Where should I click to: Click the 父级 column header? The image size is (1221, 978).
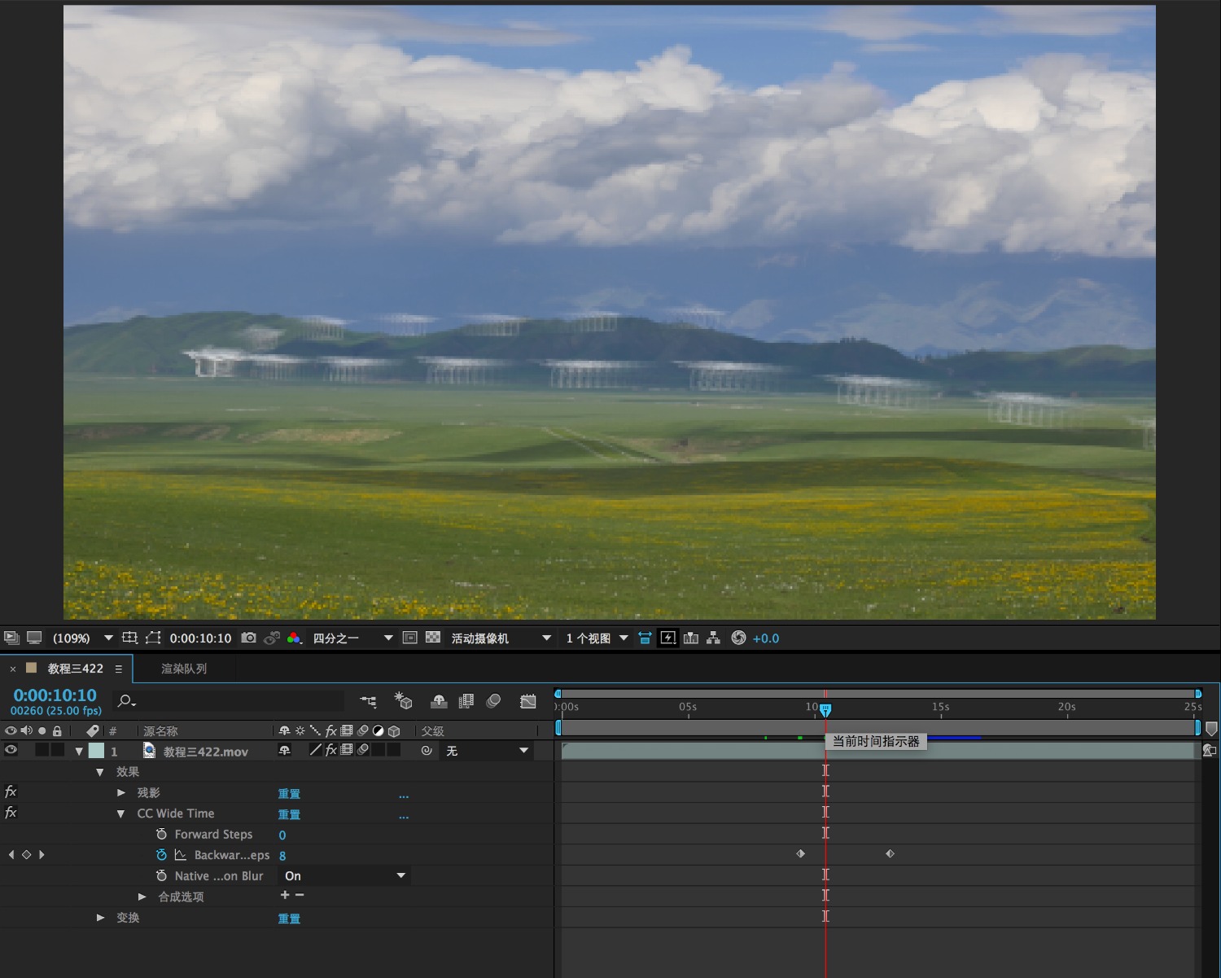click(433, 731)
